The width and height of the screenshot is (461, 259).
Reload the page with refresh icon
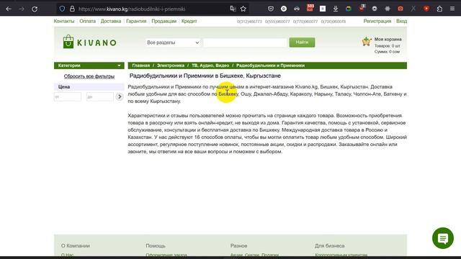(x=35, y=9)
